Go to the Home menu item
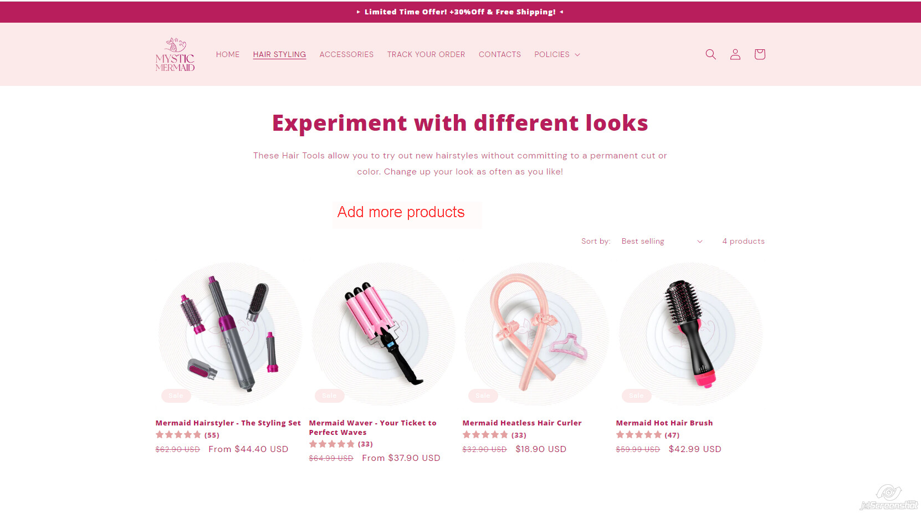This screenshot has width=921, height=513. tap(228, 54)
